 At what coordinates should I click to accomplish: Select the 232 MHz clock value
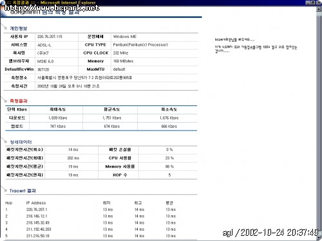120,53
